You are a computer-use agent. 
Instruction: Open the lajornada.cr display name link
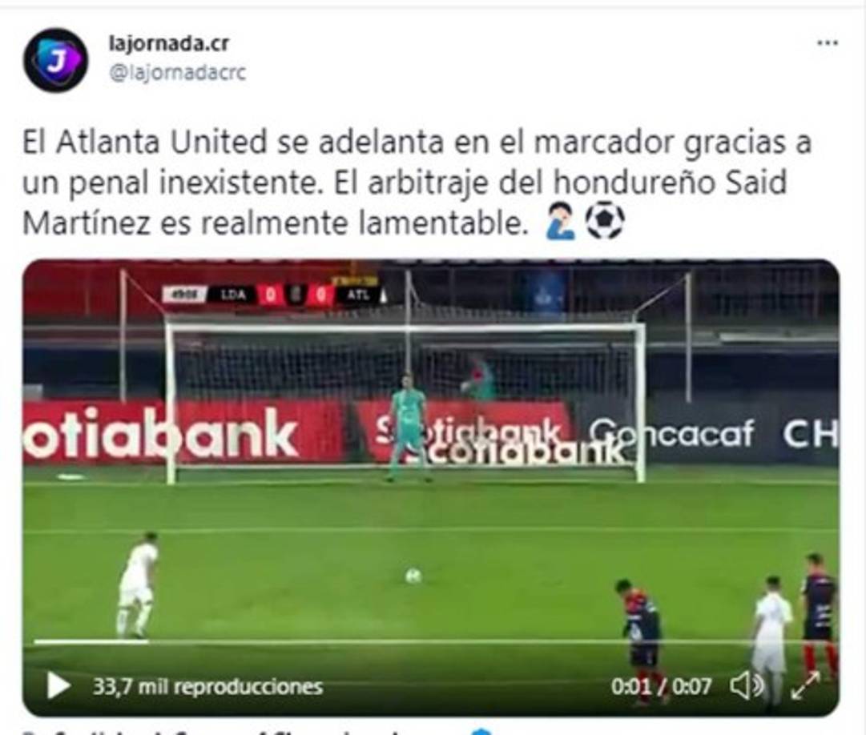168,43
